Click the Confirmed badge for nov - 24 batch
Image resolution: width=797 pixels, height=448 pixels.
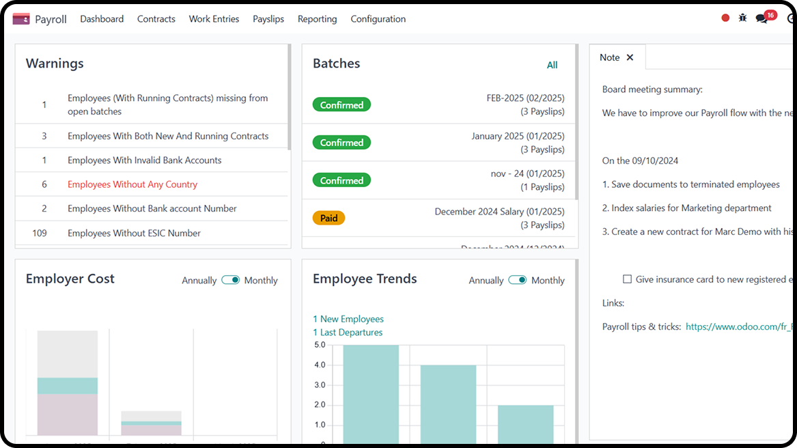341,180
